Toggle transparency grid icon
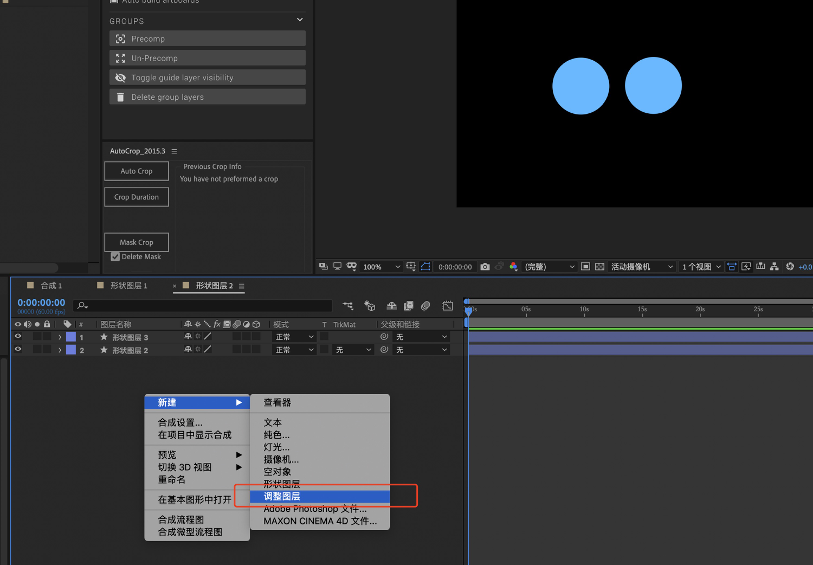Image resolution: width=813 pixels, height=565 pixels. pos(599,266)
